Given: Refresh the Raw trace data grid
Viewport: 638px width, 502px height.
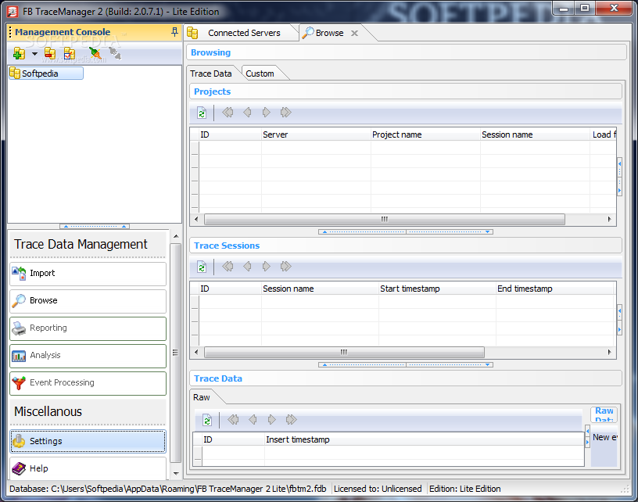Looking at the screenshot, I should click(x=207, y=420).
